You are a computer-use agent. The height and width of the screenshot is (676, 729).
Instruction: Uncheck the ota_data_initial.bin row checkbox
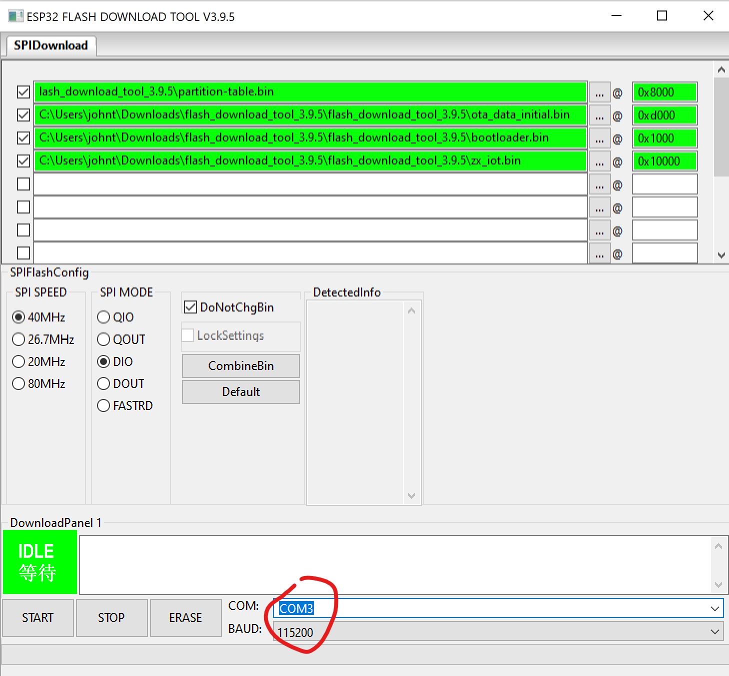pos(23,115)
